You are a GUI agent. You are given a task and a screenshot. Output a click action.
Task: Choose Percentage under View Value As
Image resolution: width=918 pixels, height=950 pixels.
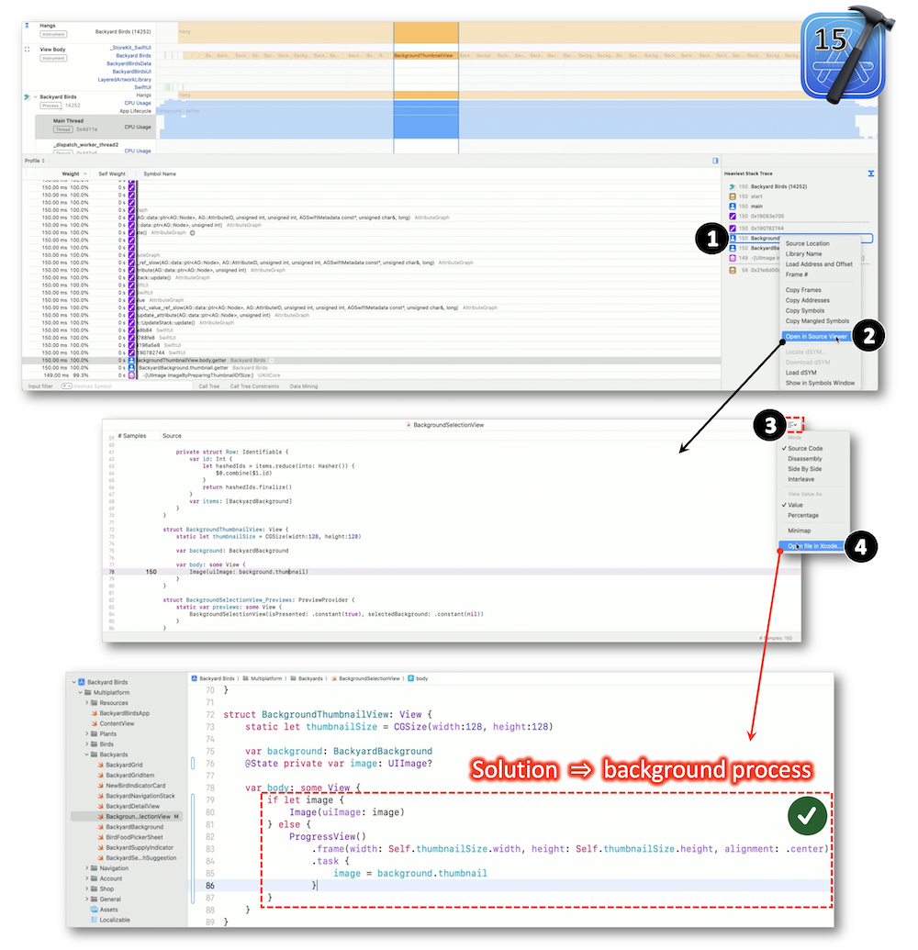click(x=803, y=515)
